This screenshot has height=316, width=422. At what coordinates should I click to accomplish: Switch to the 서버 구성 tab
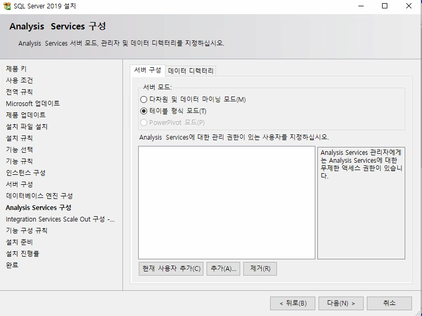coord(148,71)
